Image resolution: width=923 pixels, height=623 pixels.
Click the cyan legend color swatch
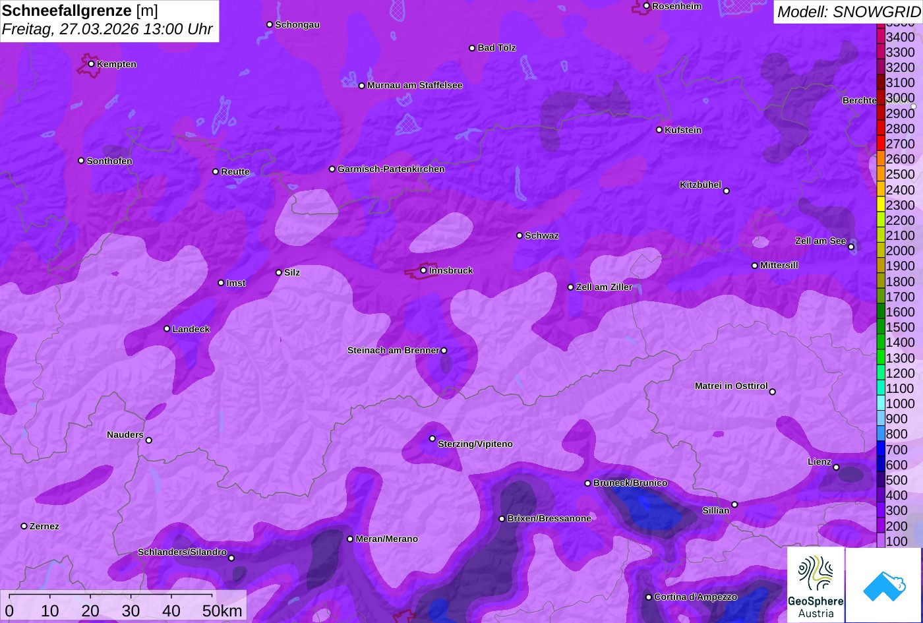tap(880, 403)
